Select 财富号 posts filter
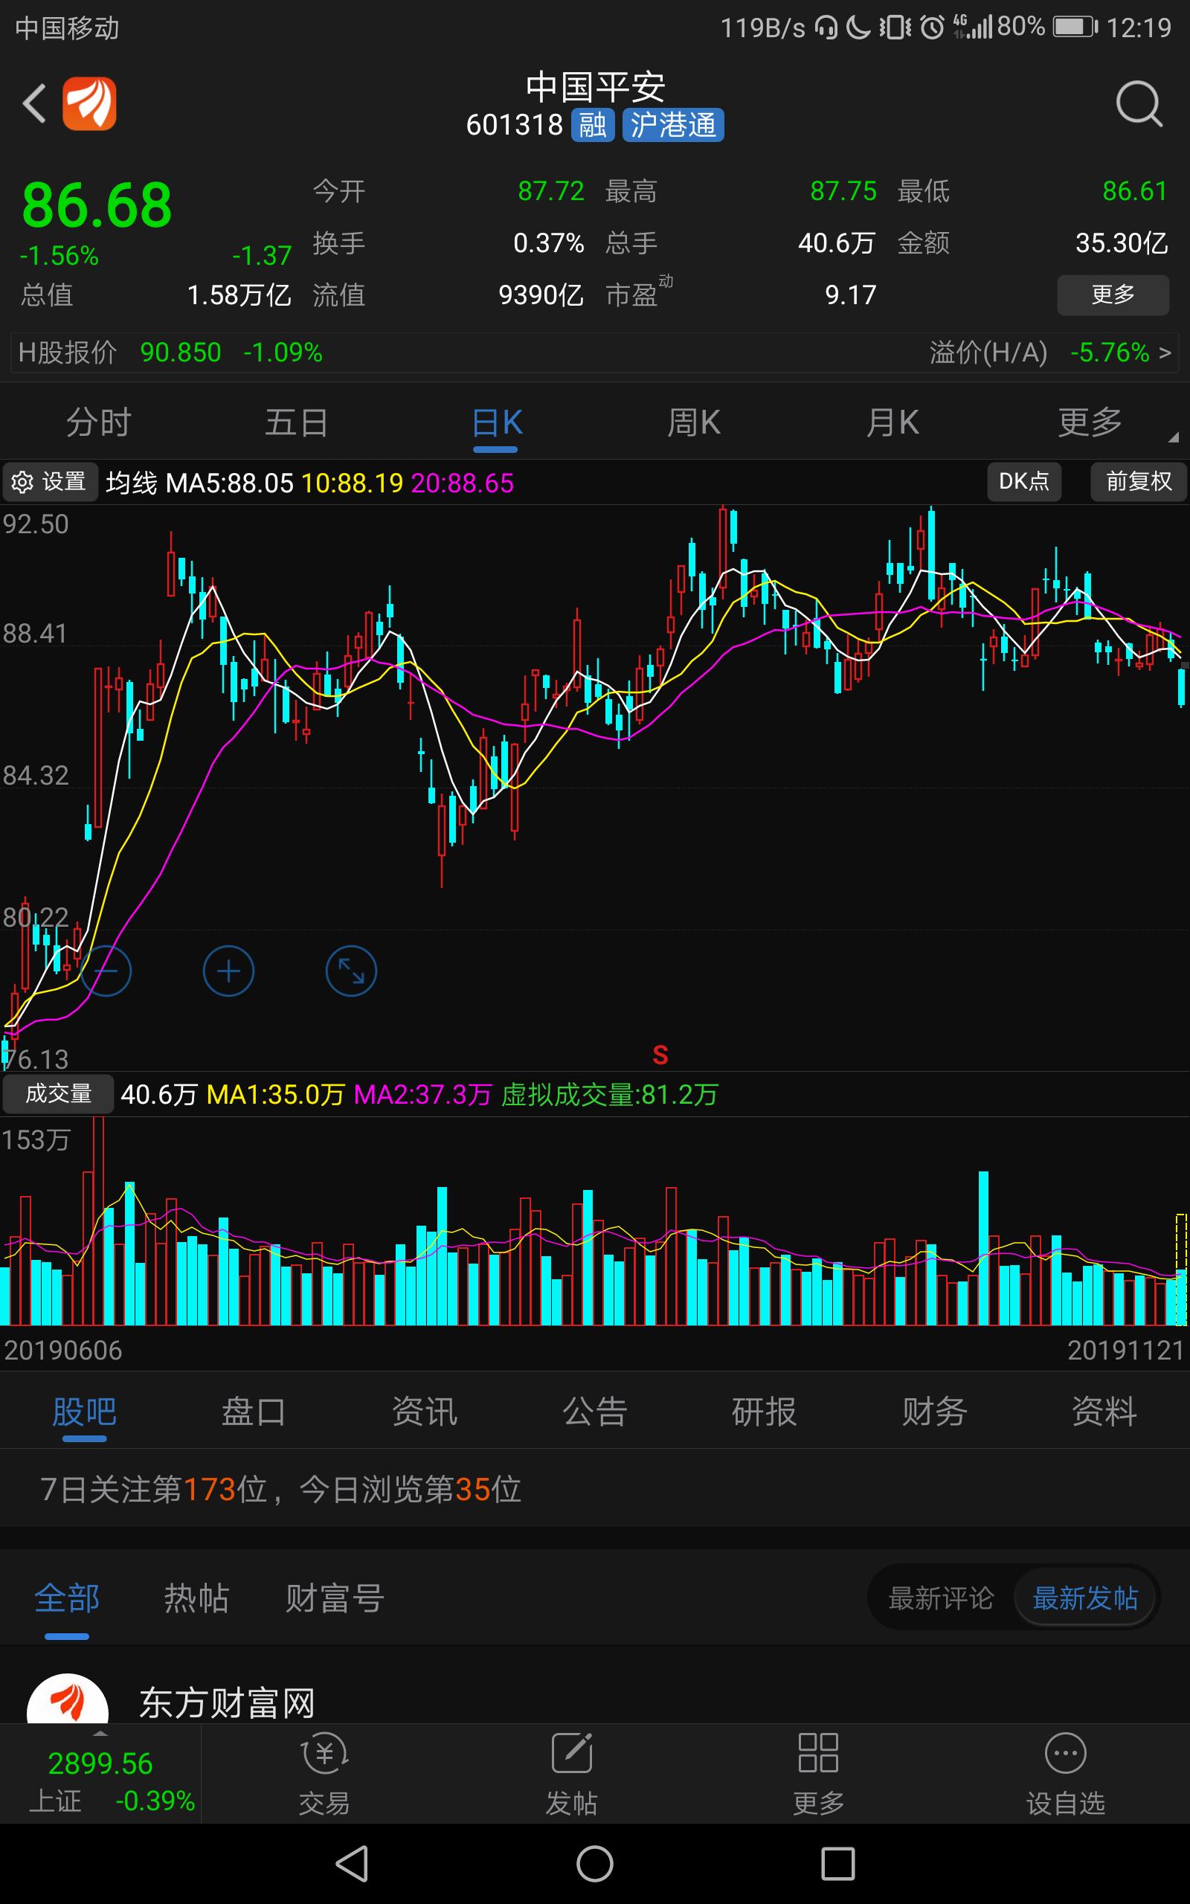 335,1598
